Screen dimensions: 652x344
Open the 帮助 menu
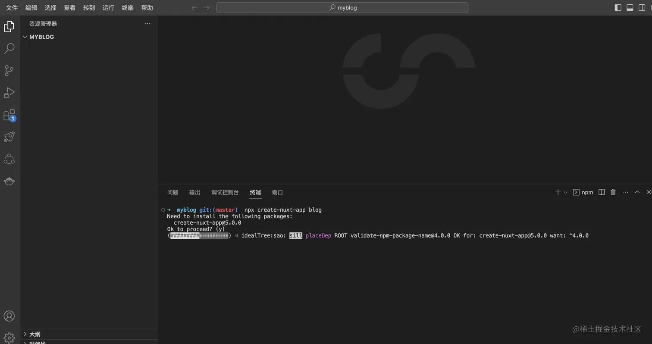(x=147, y=8)
